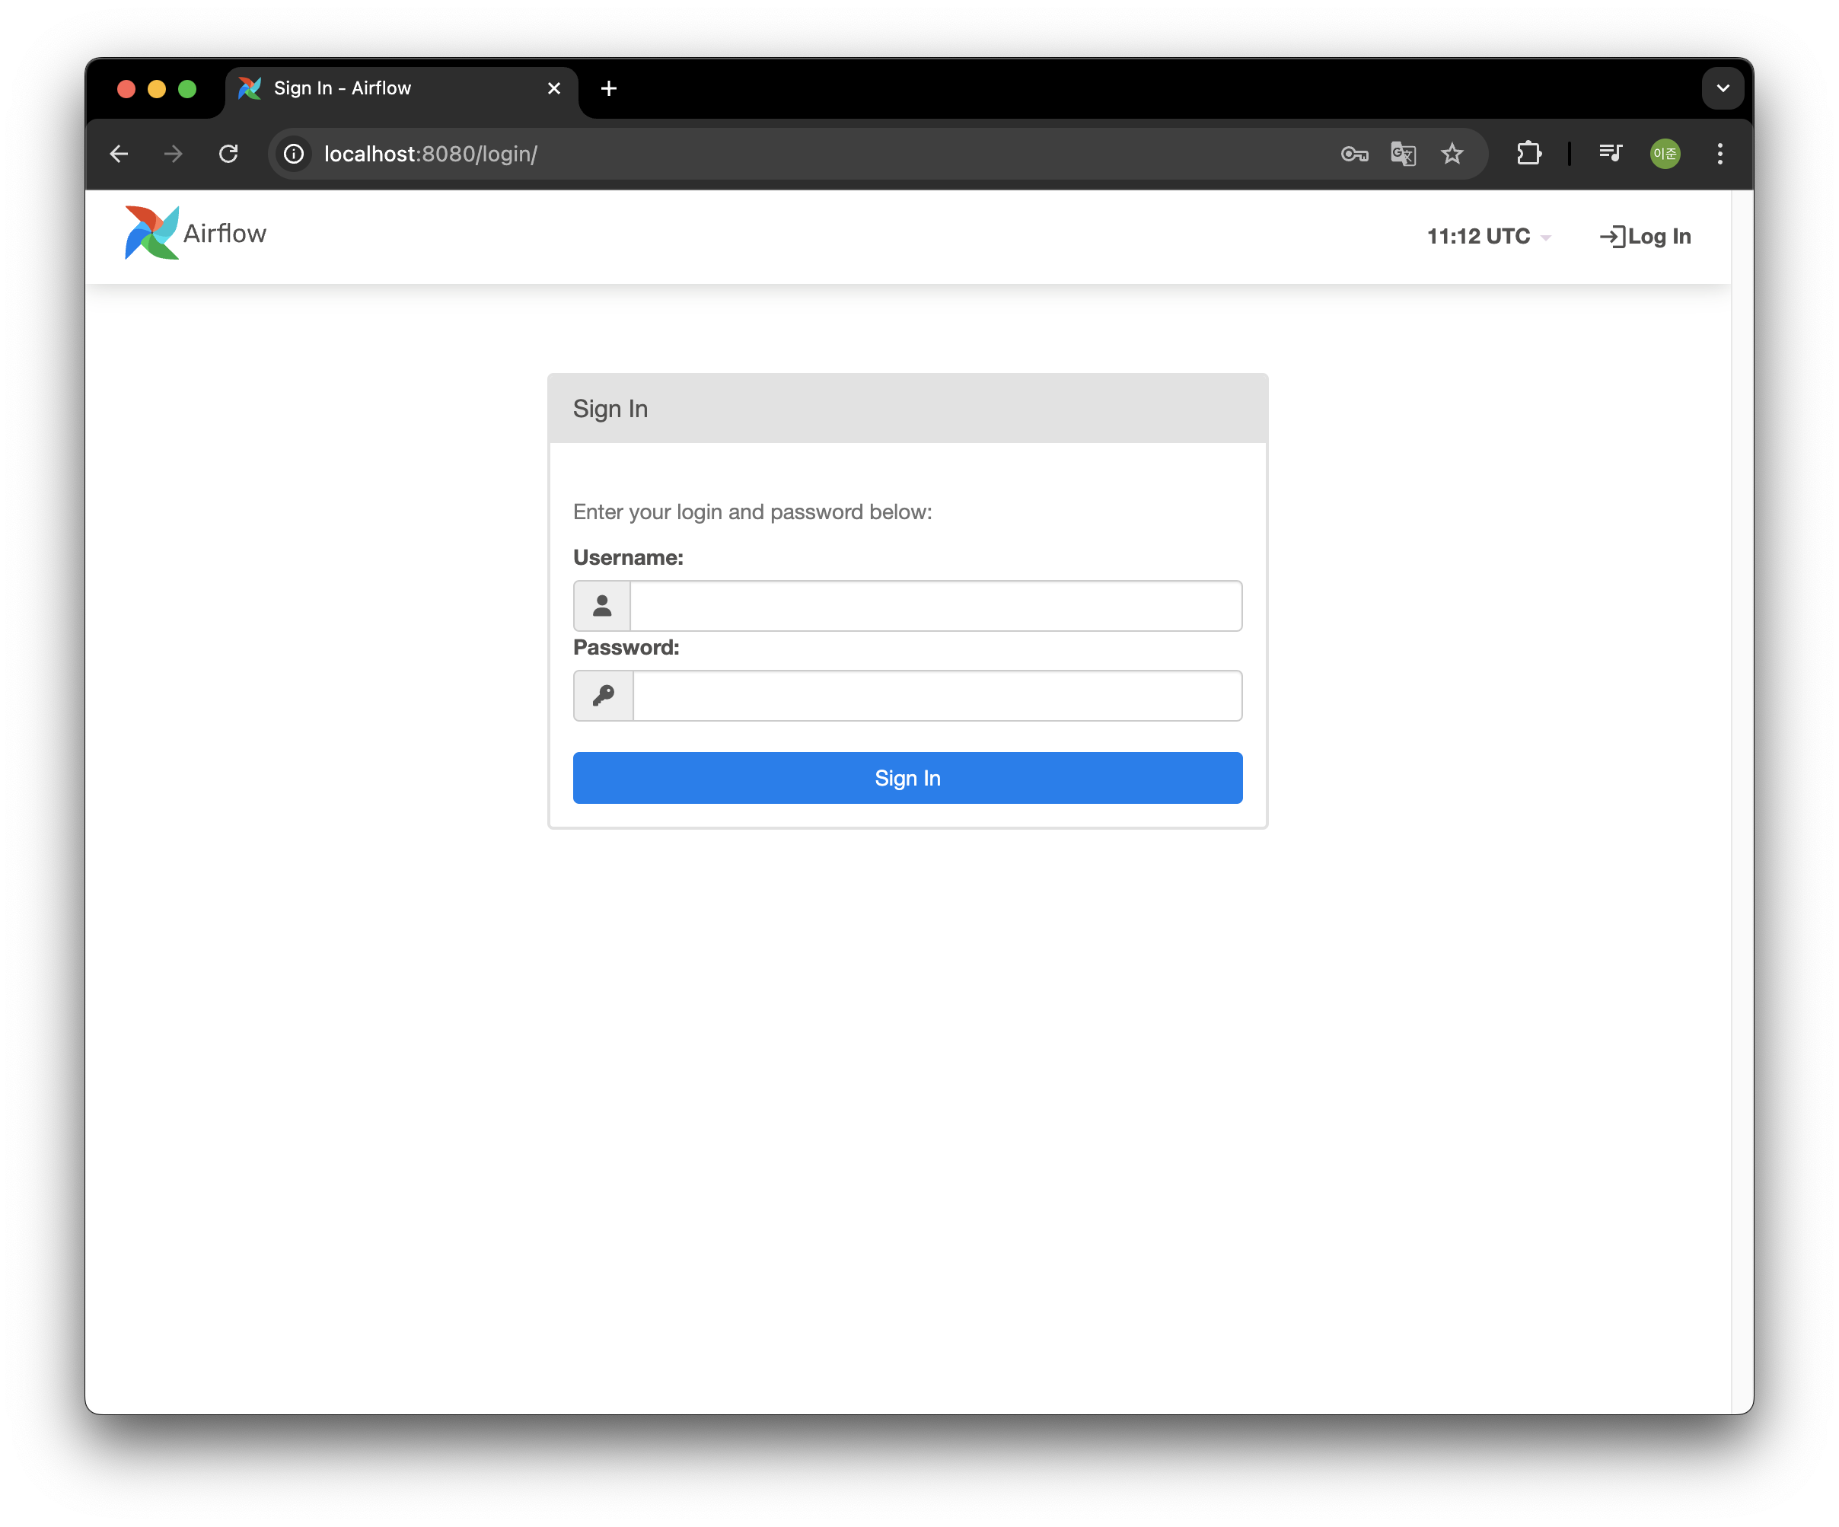The height and width of the screenshot is (1527, 1839).
Task: Open the Google Translate page icon
Action: coord(1403,154)
